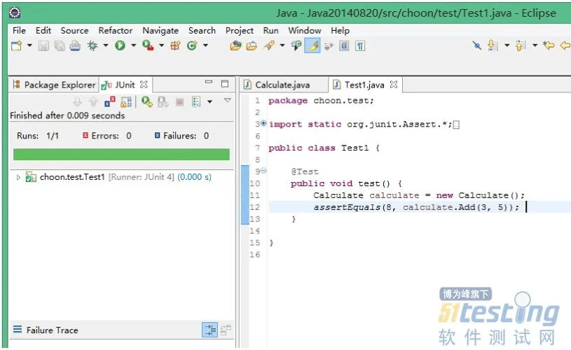571x350 pixels.
Task: Click the Skip All Breakpoints icon
Action: (476, 45)
